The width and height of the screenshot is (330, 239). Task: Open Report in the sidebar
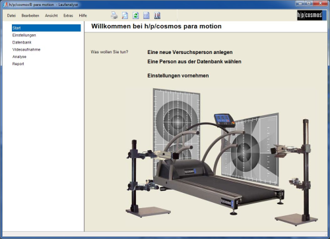point(18,64)
